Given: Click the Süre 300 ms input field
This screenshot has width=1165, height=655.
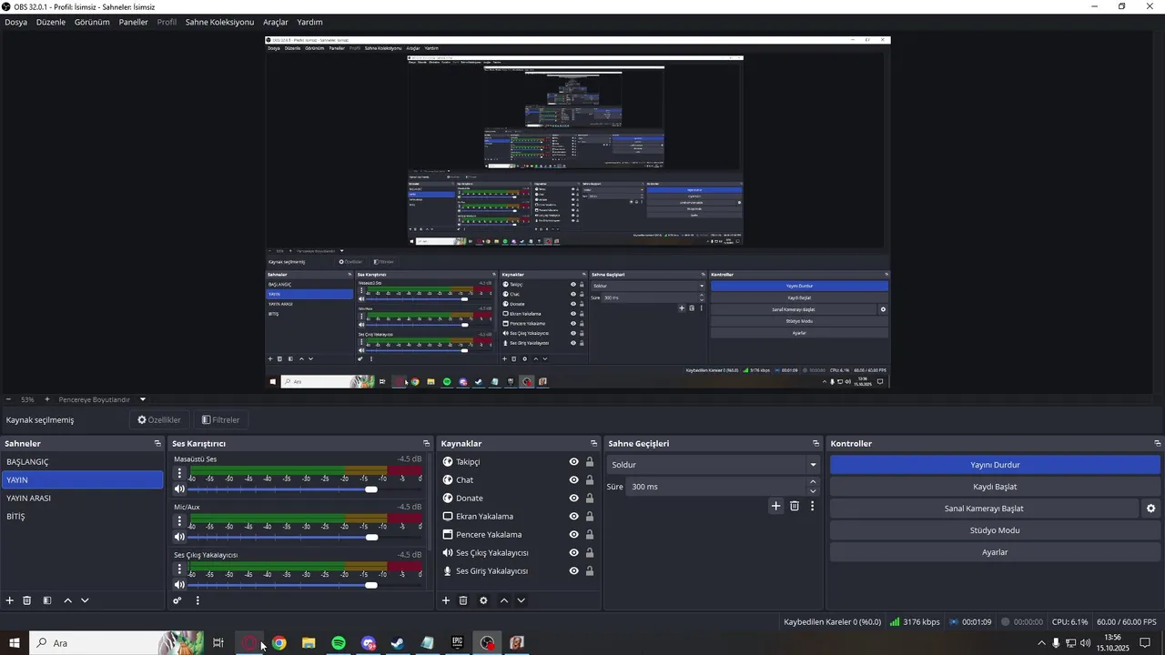Looking at the screenshot, I should [716, 487].
